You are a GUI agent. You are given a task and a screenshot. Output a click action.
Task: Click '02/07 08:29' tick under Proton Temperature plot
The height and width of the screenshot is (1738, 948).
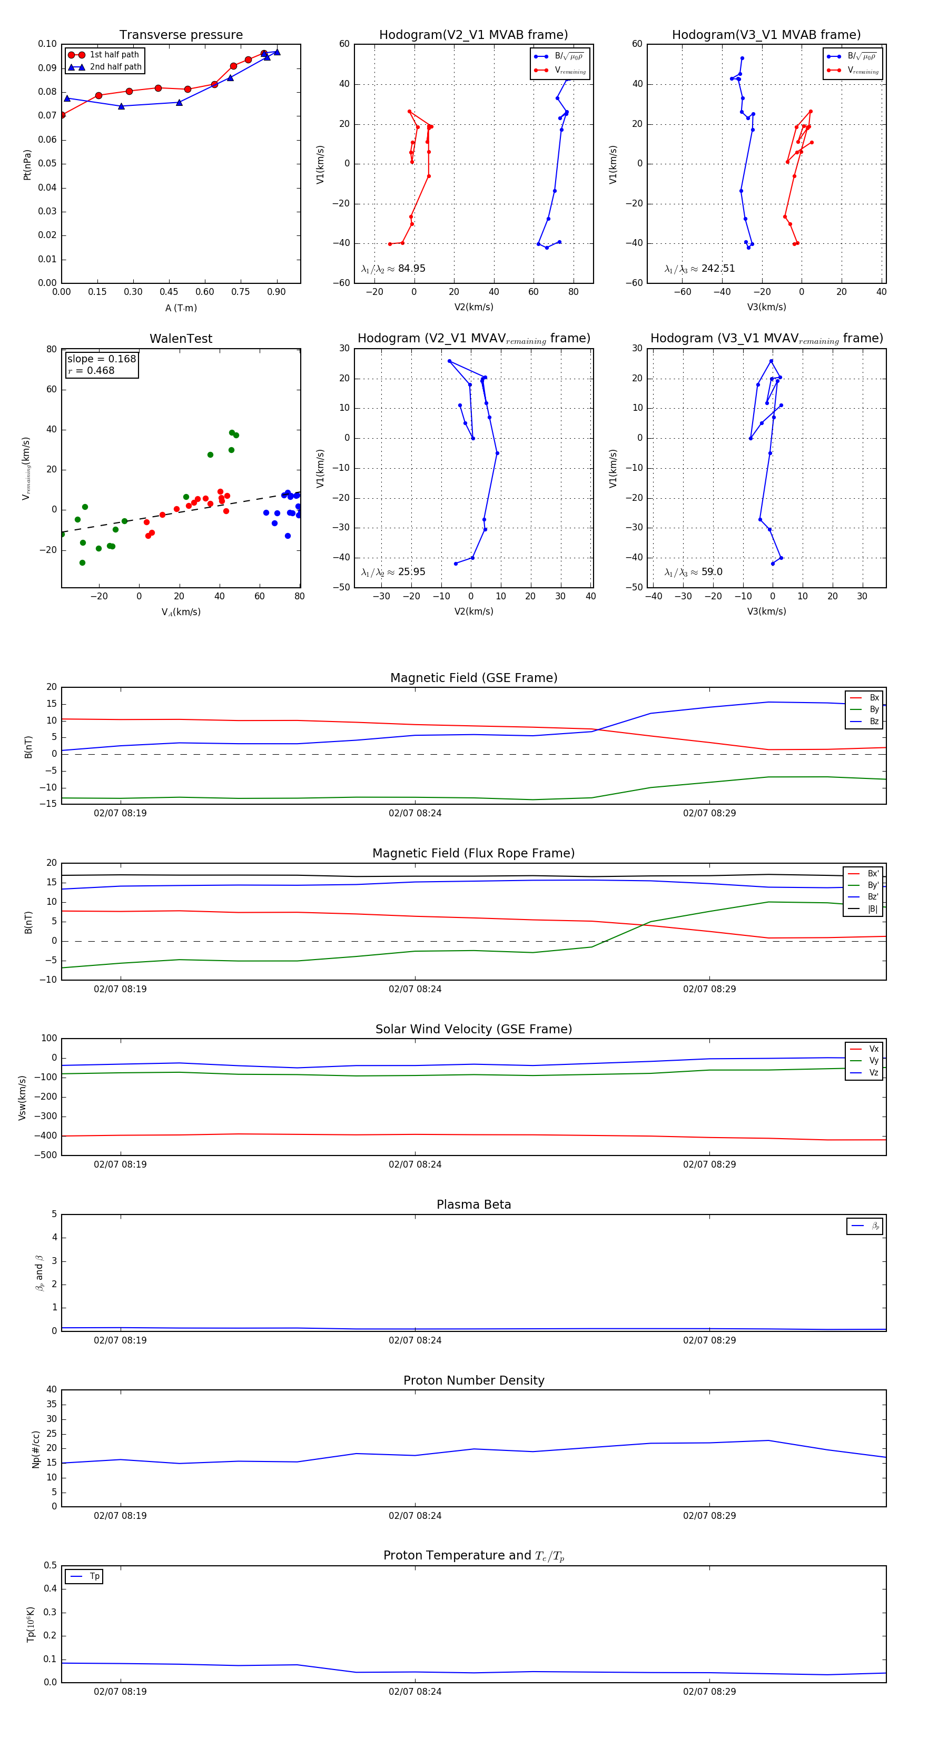click(709, 1692)
